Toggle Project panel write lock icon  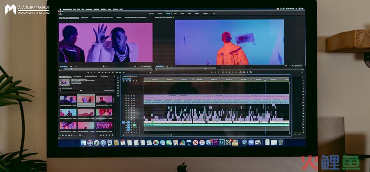(60, 135)
